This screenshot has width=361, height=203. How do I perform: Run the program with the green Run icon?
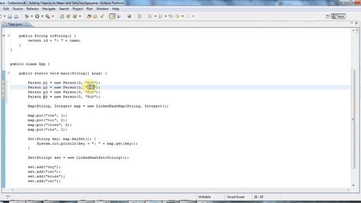click(37, 16)
